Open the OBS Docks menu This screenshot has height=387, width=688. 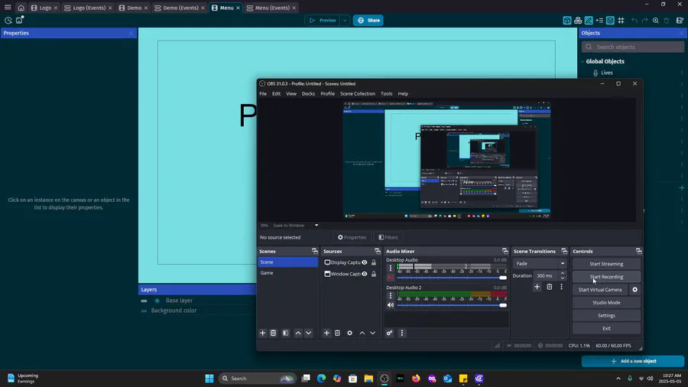tap(308, 93)
